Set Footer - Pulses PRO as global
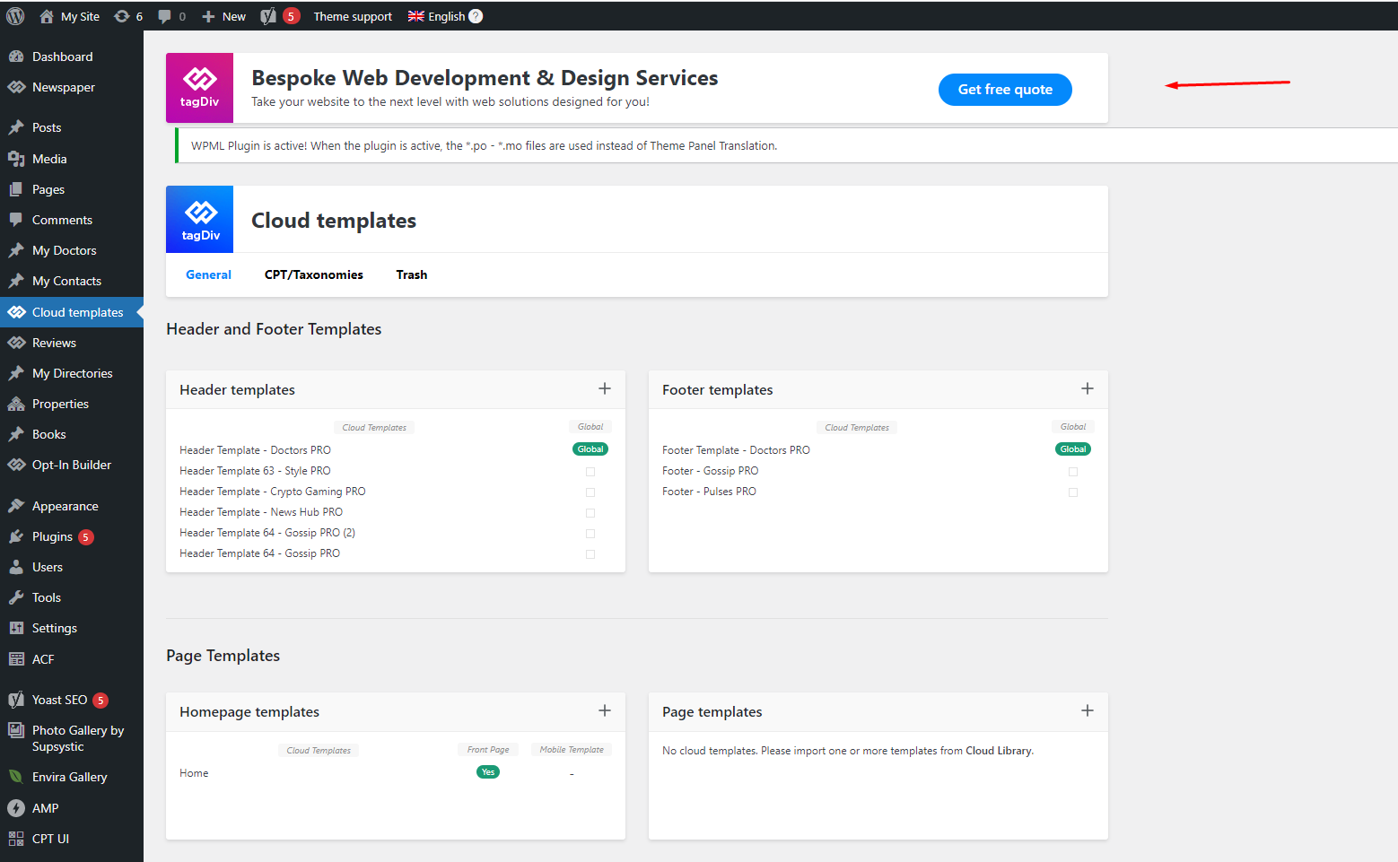1398x862 pixels. pos(1073,492)
